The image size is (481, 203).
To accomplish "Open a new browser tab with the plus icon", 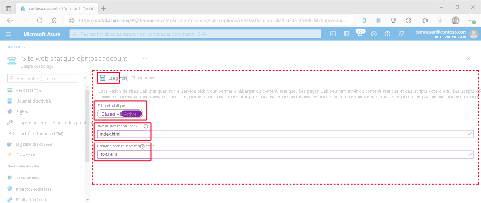I will pyautogui.click(x=103, y=8).
